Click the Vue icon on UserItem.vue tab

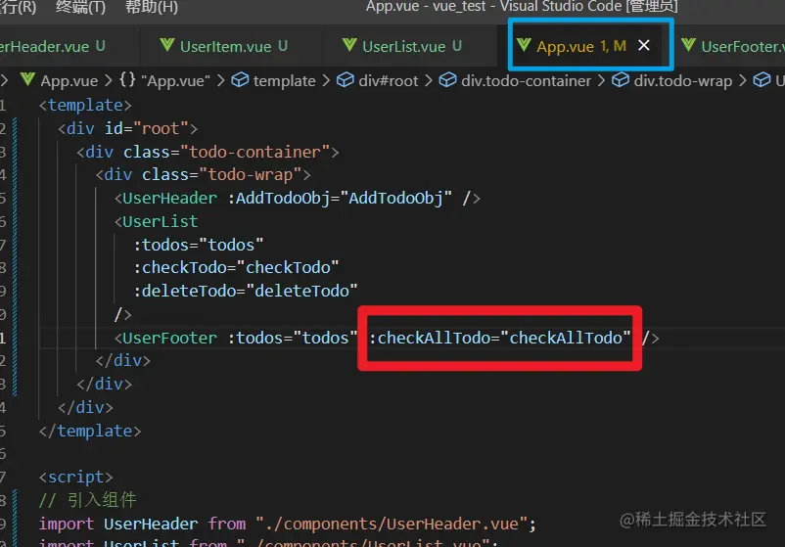point(167,46)
